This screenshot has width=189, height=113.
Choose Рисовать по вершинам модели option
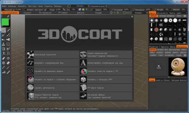(x=53, y=71)
